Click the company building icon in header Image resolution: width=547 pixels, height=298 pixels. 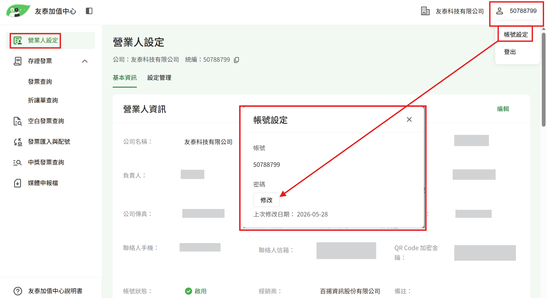tap(425, 11)
